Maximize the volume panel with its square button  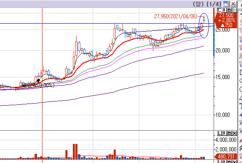pos(229,133)
